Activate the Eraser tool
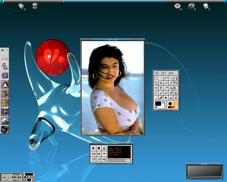This screenshot has width=227, height=182. click(166, 93)
